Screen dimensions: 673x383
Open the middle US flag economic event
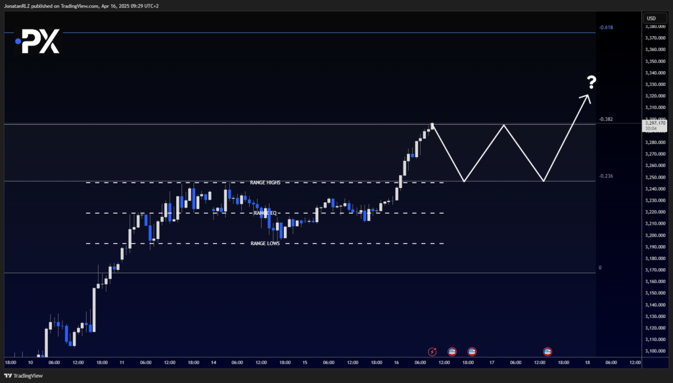pyautogui.click(x=472, y=351)
